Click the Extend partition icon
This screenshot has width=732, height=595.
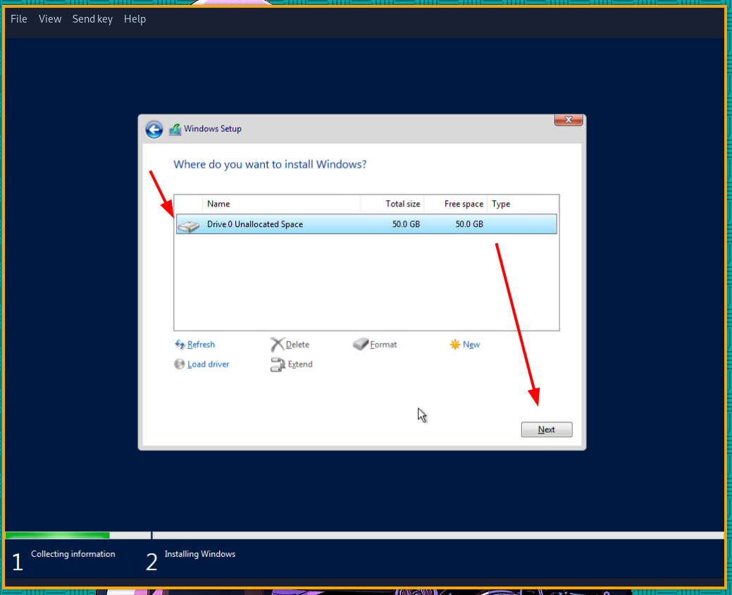pos(278,364)
